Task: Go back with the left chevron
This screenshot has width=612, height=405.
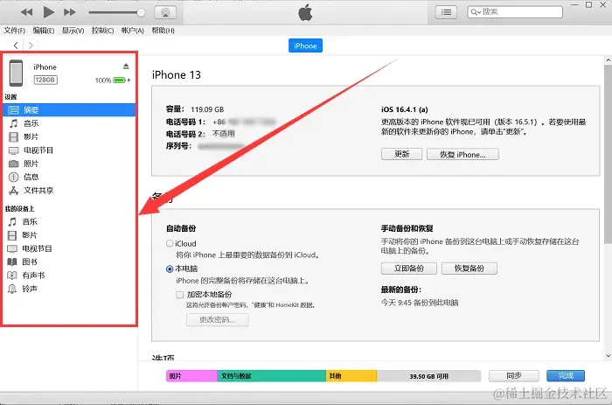Action: [16, 45]
